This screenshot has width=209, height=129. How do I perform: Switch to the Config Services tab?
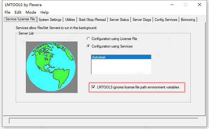(x=166, y=20)
